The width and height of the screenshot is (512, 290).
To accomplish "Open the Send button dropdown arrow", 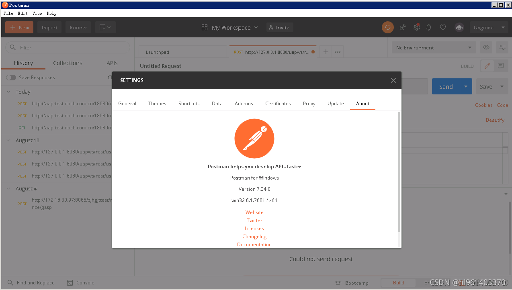I will 466,87.
